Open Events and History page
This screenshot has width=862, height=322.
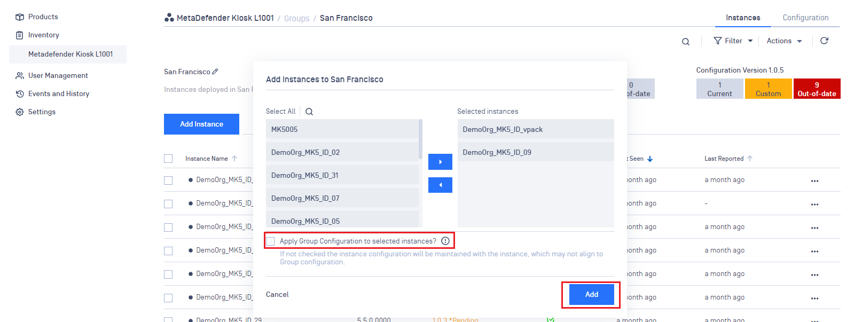pyautogui.click(x=59, y=94)
